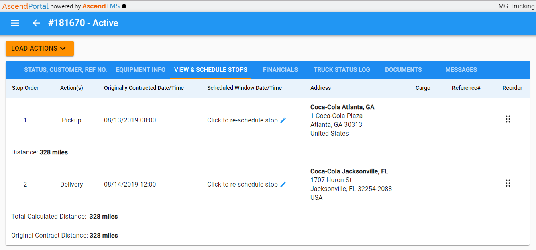Switch to Status, Customer, Ref No. tab
This screenshot has height=250, width=536.
point(65,70)
